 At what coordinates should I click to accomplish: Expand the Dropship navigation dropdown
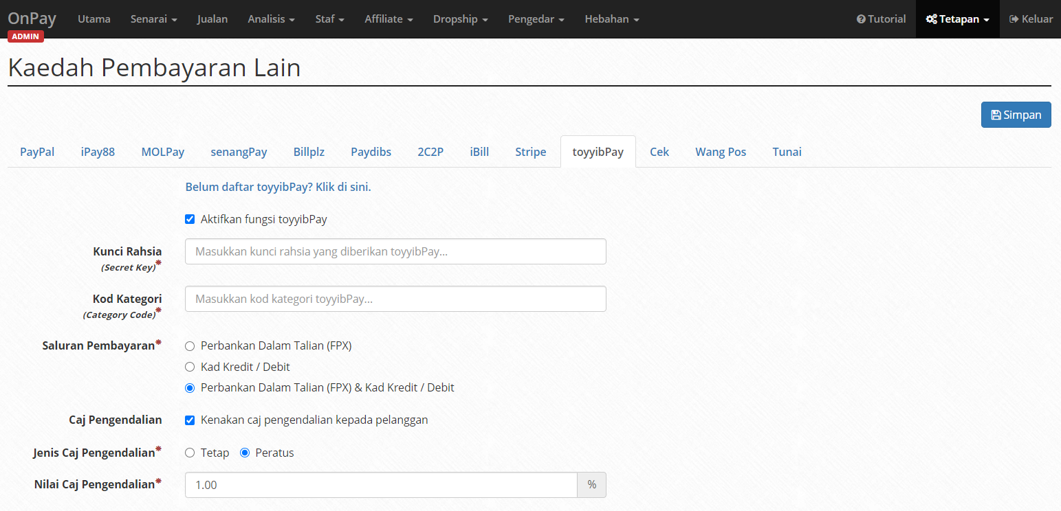(x=460, y=19)
